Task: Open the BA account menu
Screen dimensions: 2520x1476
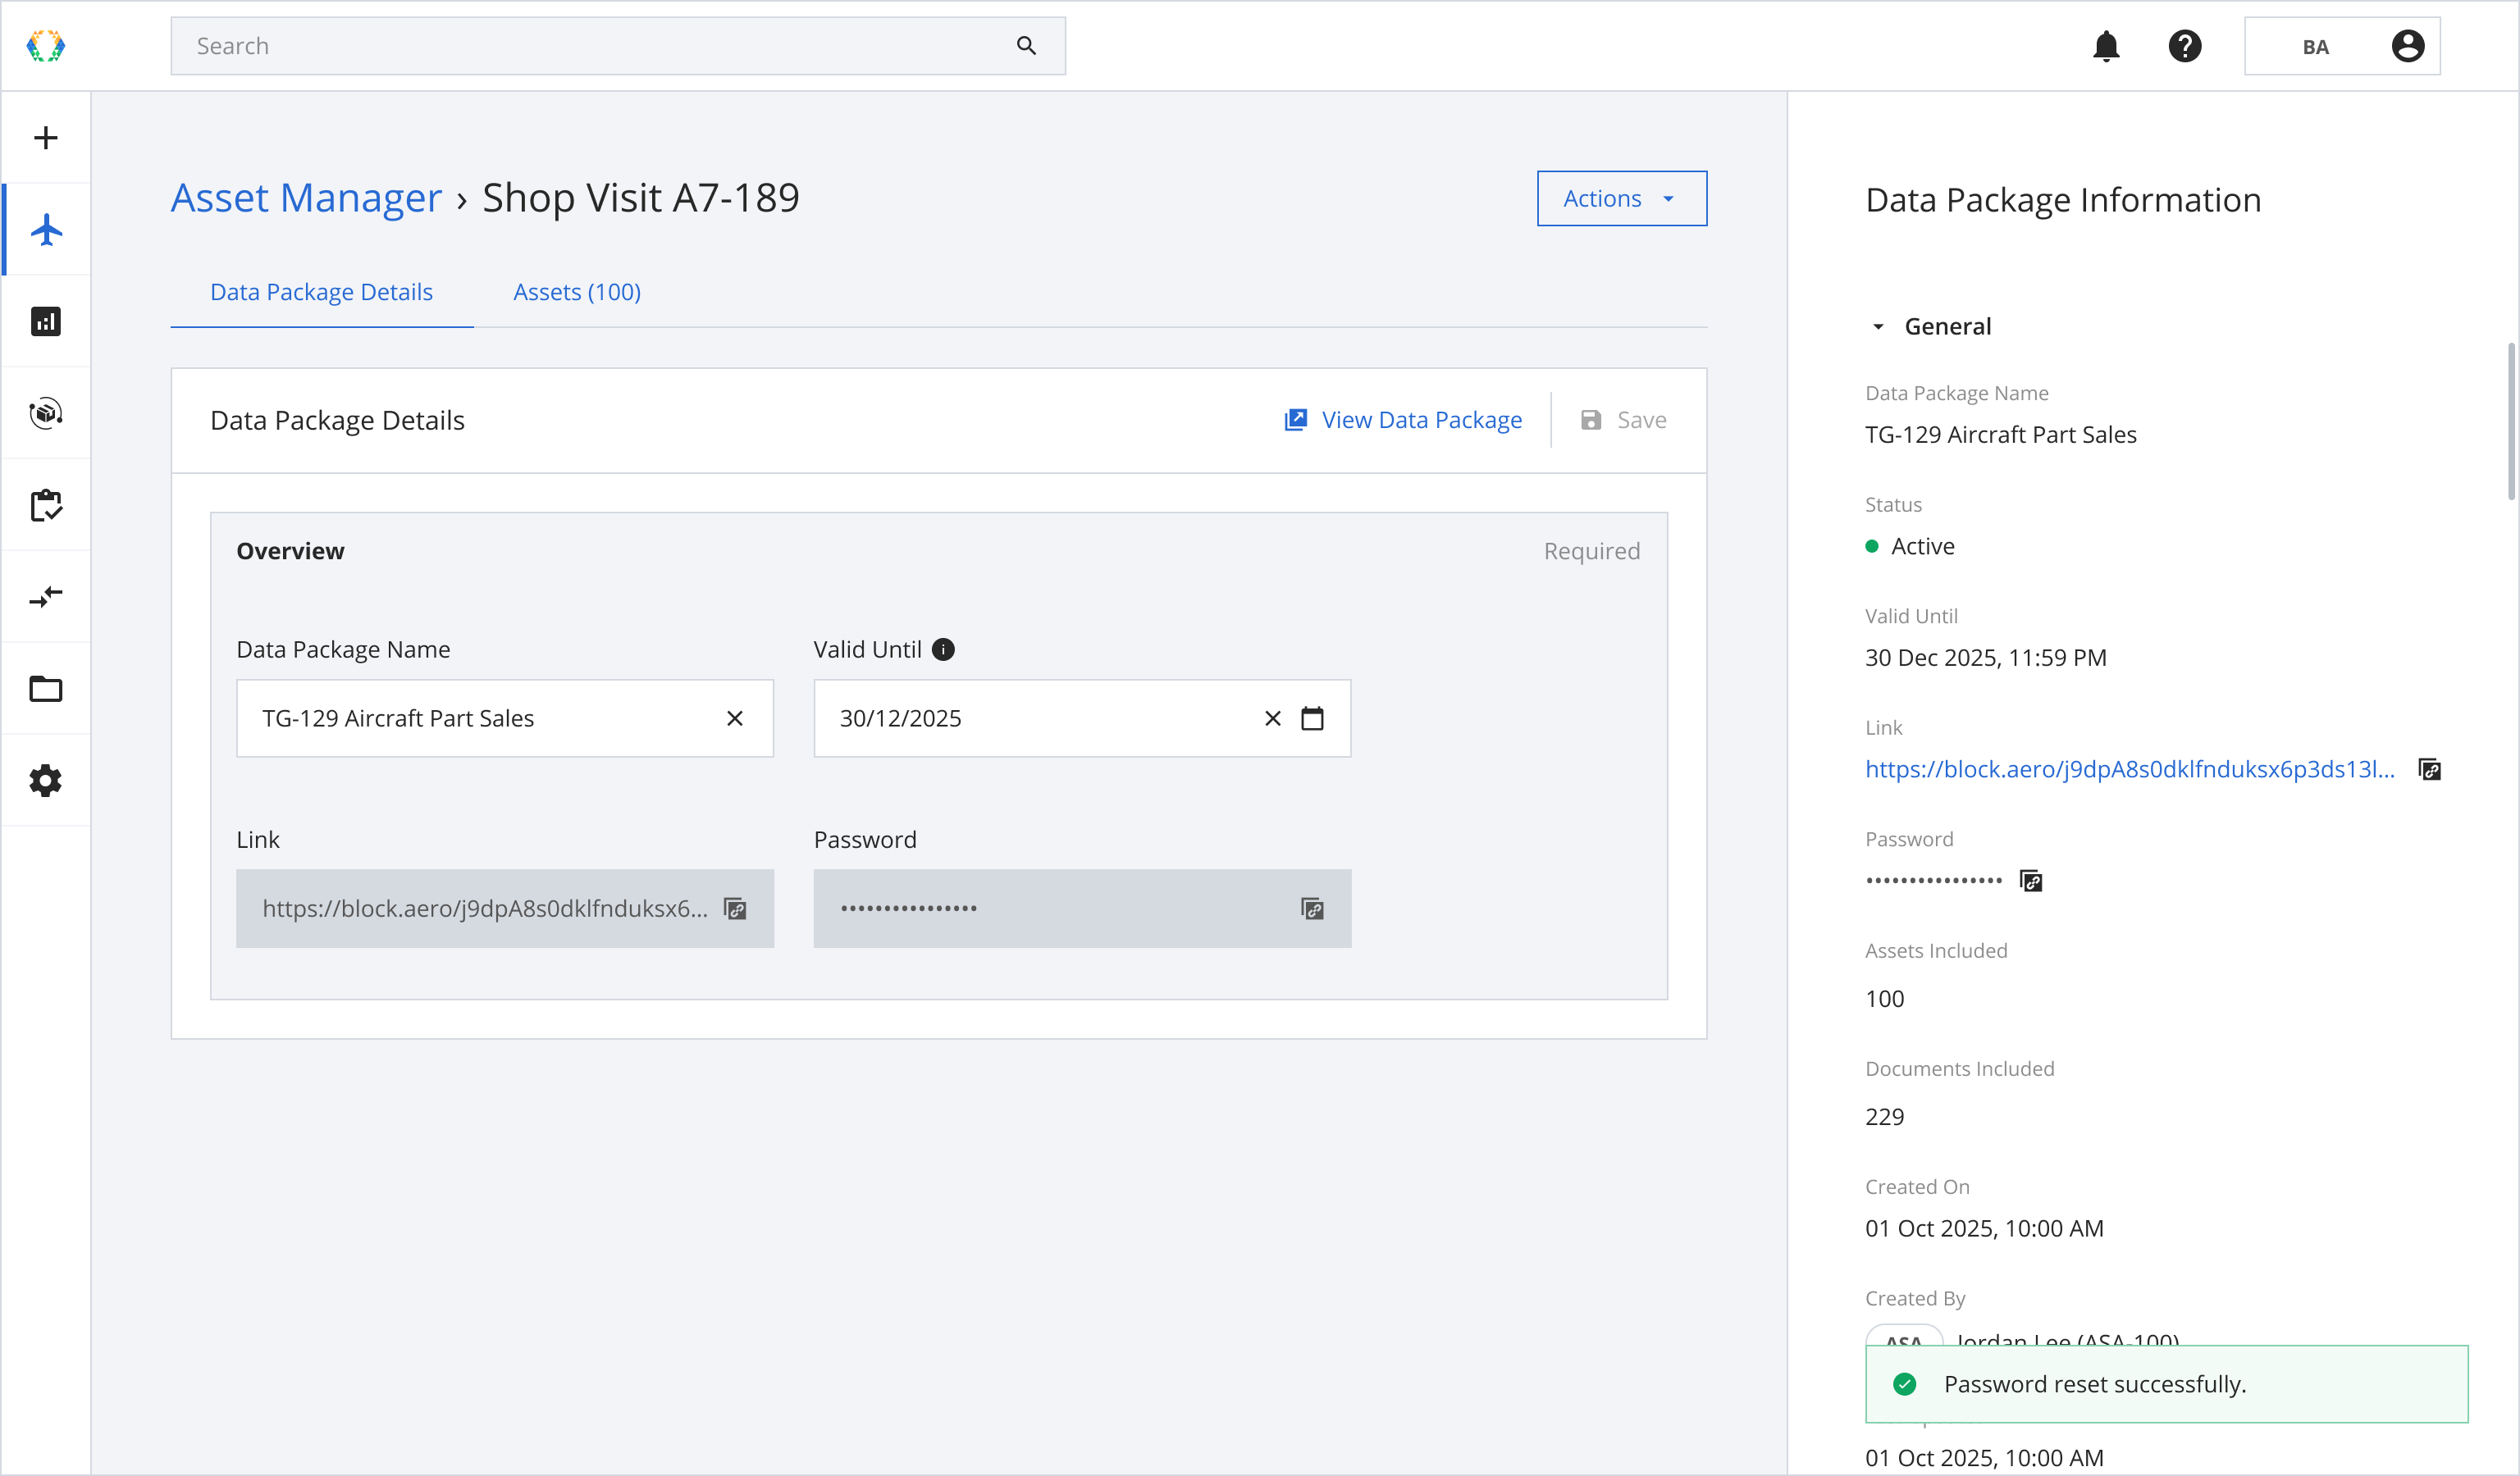Action: point(2341,46)
